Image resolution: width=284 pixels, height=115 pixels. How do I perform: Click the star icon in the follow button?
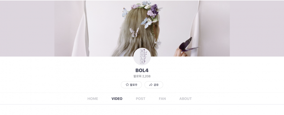point(127,85)
